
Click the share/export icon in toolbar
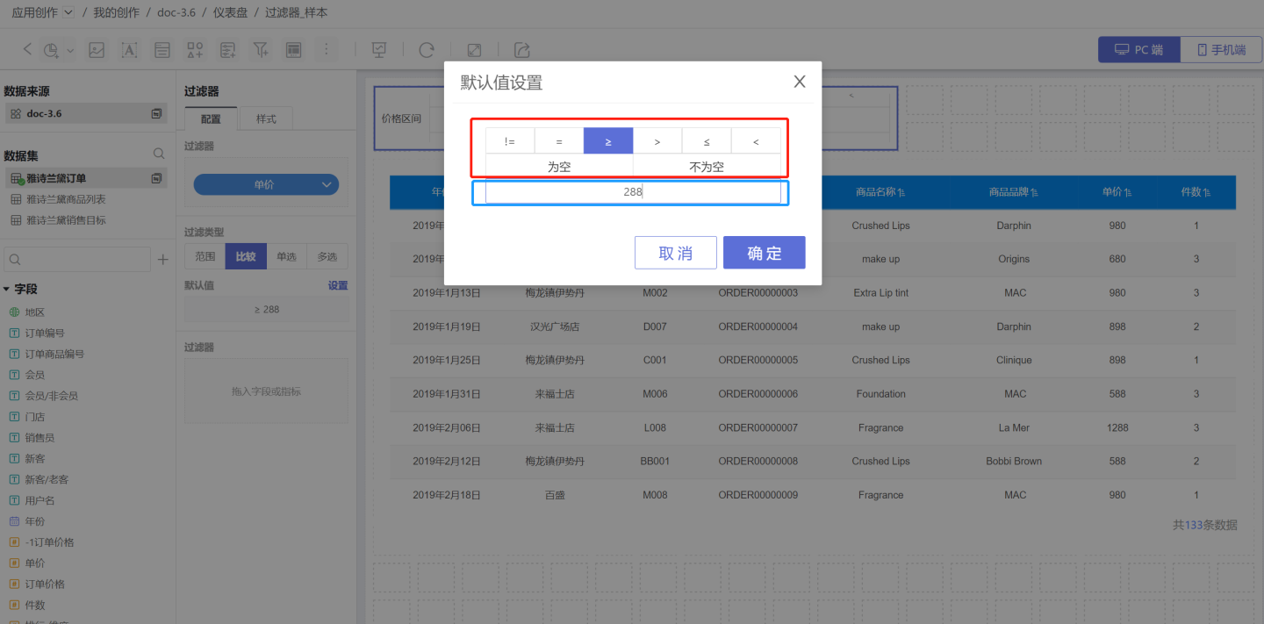[x=522, y=50]
